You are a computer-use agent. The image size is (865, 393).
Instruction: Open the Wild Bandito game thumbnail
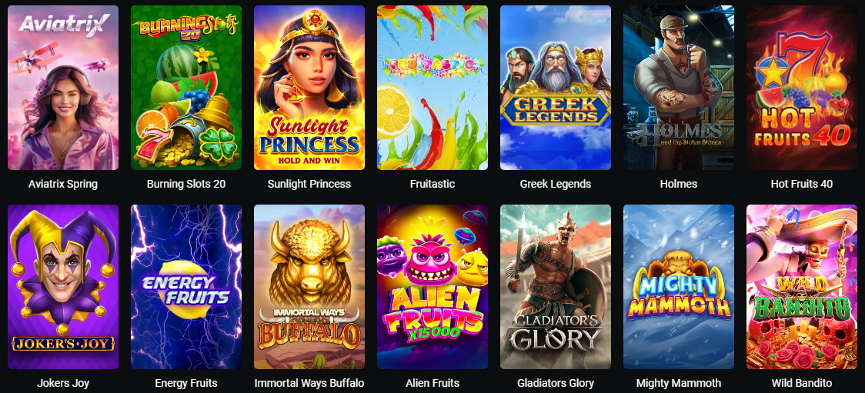(802, 287)
